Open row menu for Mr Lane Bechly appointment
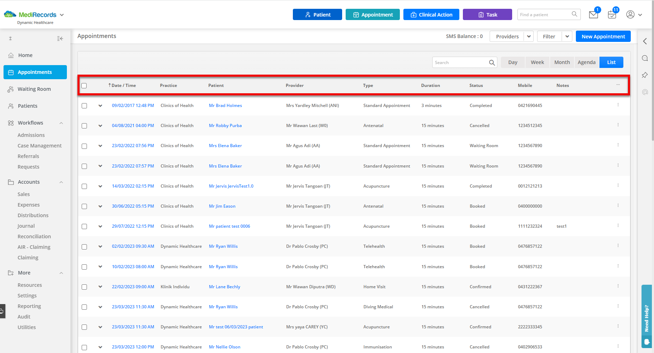 (x=618, y=286)
